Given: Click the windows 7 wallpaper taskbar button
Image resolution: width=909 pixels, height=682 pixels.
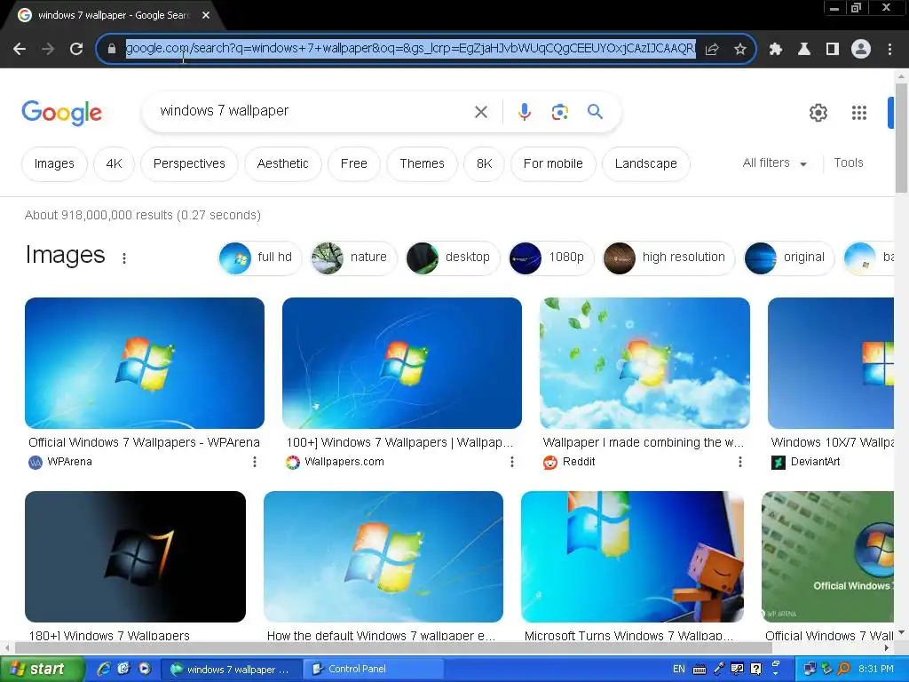Looking at the screenshot, I should point(230,670).
